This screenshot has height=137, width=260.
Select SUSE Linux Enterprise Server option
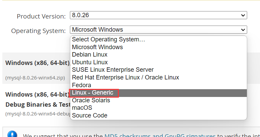(x=158, y=70)
